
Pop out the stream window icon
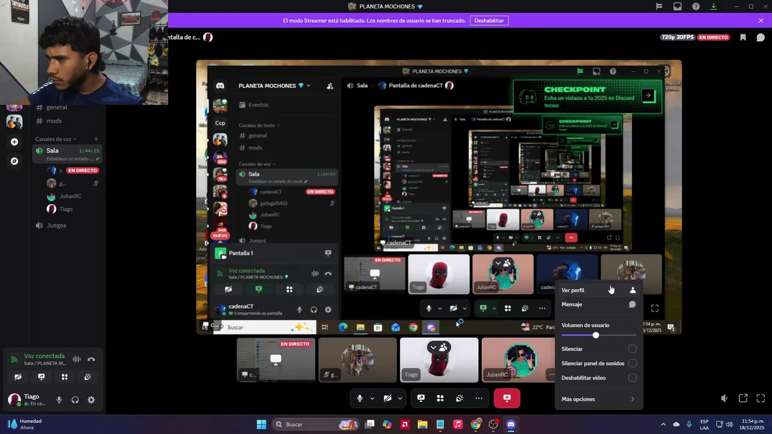(x=743, y=398)
